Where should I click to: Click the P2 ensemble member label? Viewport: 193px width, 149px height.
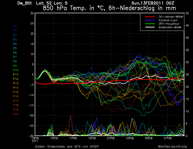click(15, 35)
